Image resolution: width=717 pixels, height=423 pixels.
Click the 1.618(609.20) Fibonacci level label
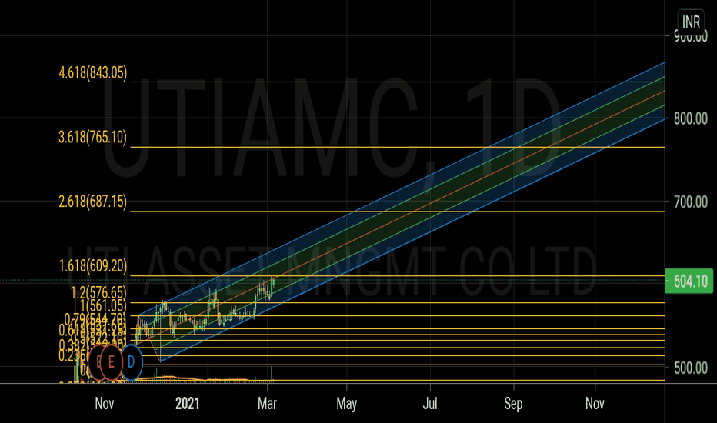[93, 266]
